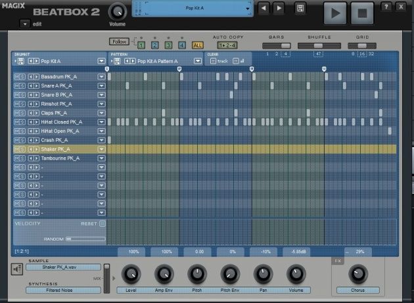
Task: Switch Bassdrum PK_A sample with arrow buttons
Action: (x=34, y=77)
